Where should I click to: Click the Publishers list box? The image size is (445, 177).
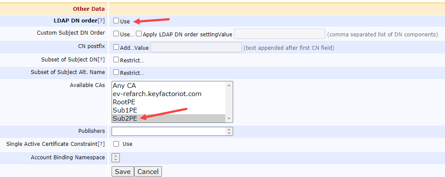(x=168, y=131)
